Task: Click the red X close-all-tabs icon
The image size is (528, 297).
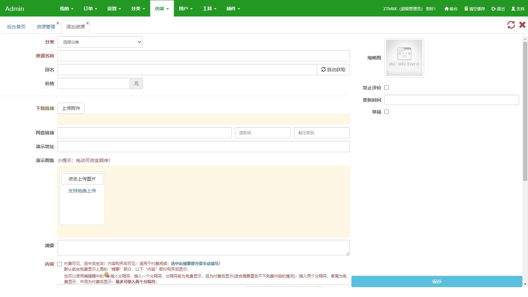Action: (522, 25)
